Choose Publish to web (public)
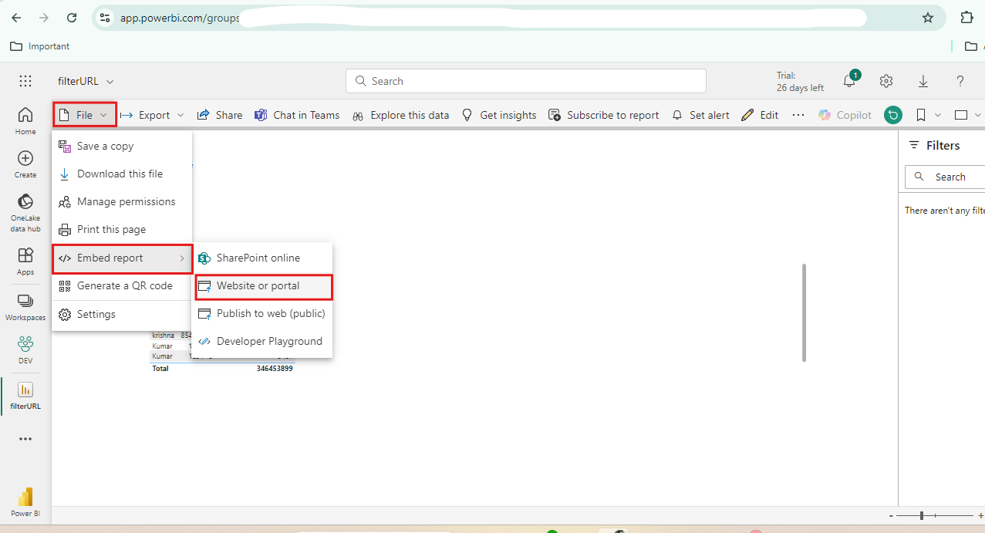Viewport: 985px width, 533px height. pyautogui.click(x=262, y=313)
